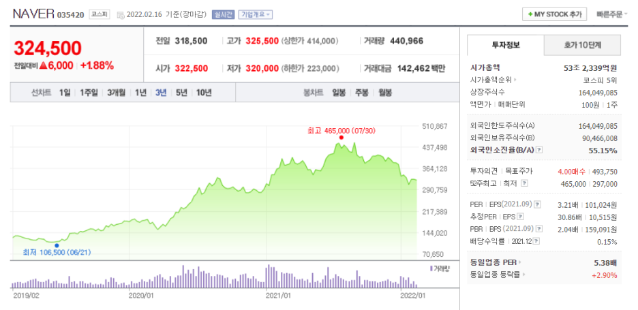
Task: Click the 하한가 223,000 text
Action: (310, 68)
